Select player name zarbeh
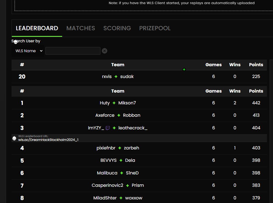 coord(132,148)
